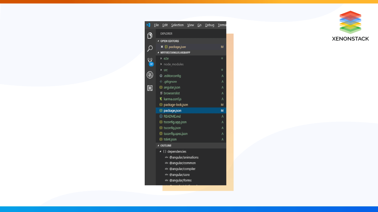Select @angular/core in the outline
Viewport: 378px width, 212px height.
179,175
